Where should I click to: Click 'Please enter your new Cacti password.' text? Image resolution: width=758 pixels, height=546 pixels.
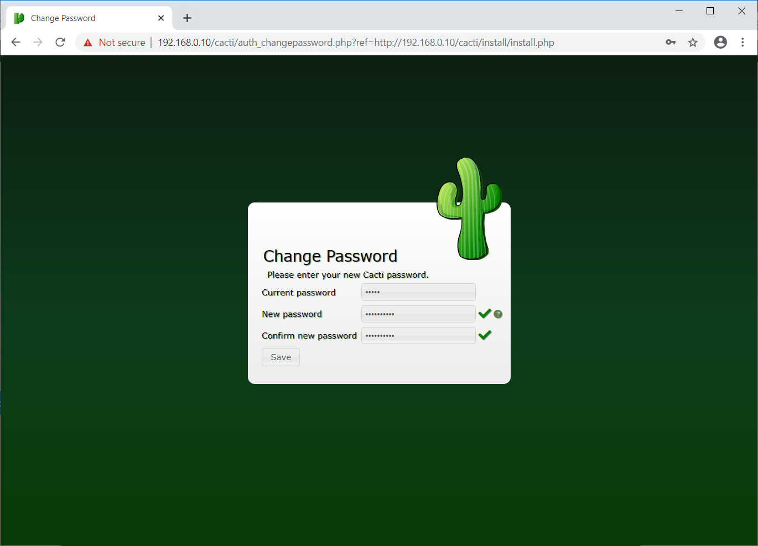click(348, 275)
